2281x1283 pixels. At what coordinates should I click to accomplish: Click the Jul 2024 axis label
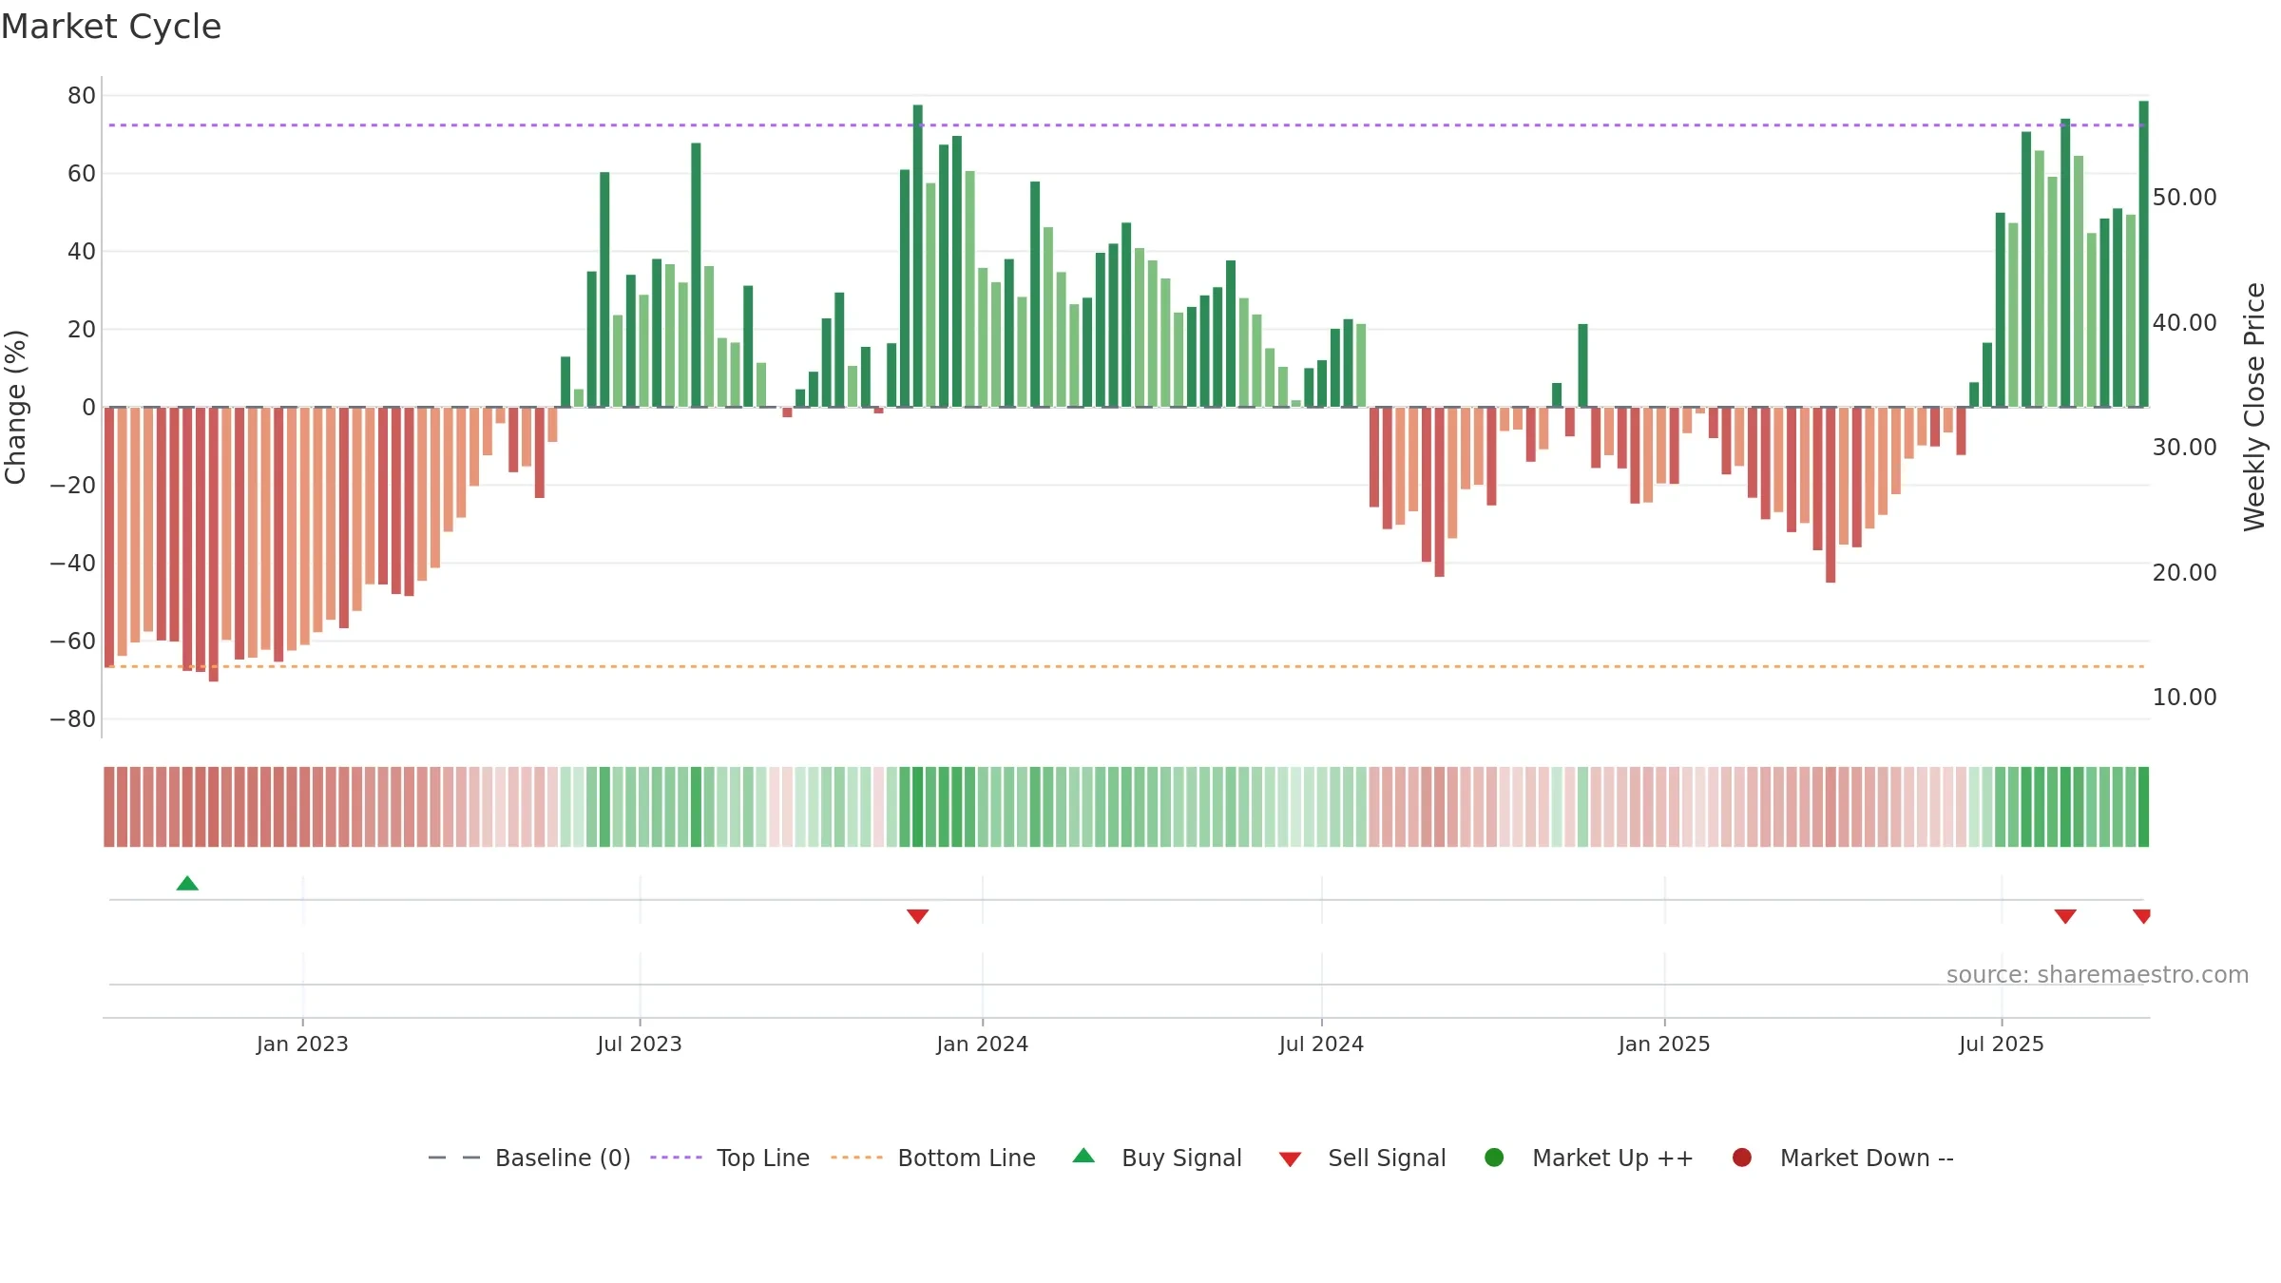pyautogui.click(x=1321, y=1044)
